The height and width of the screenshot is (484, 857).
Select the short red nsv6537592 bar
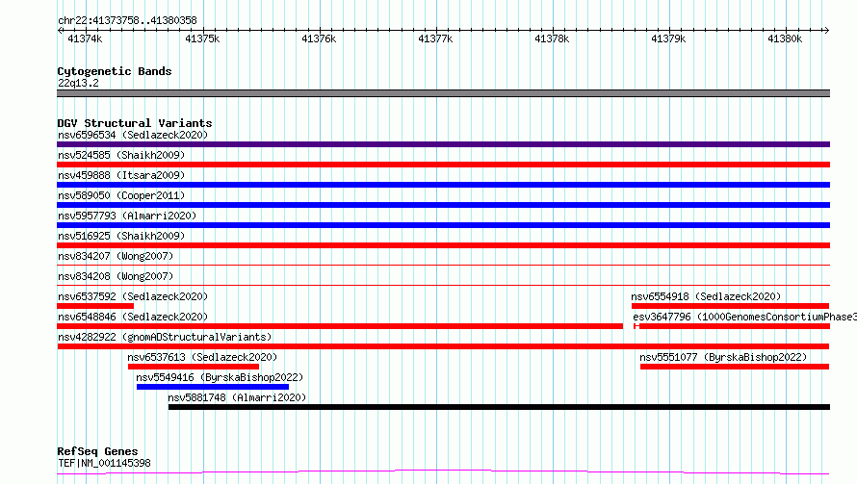coord(95,306)
